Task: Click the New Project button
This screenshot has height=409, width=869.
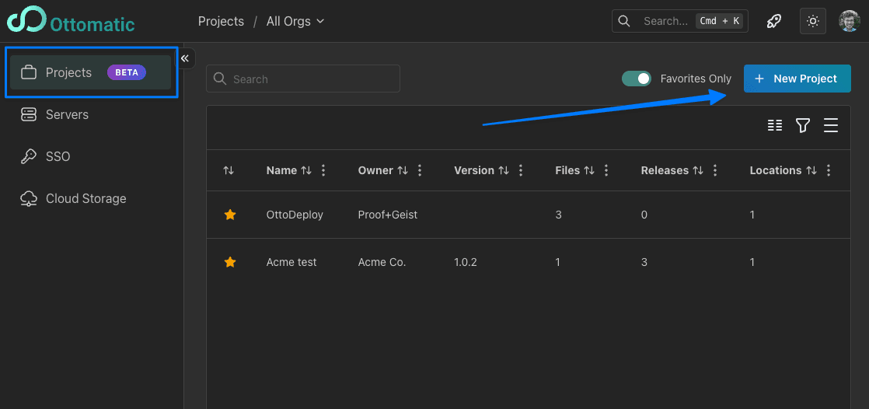Action: (797, 79)
